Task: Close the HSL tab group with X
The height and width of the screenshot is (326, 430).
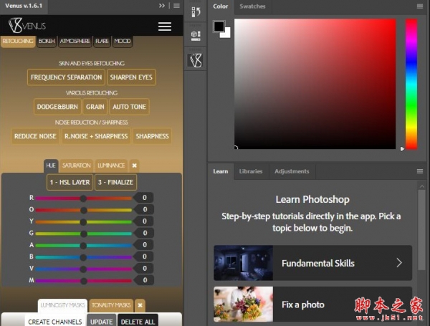Action: pyautogui.click(x=134, y=166)
